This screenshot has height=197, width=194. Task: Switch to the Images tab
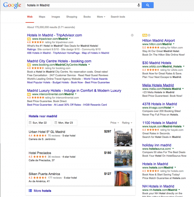pos(56,17)
